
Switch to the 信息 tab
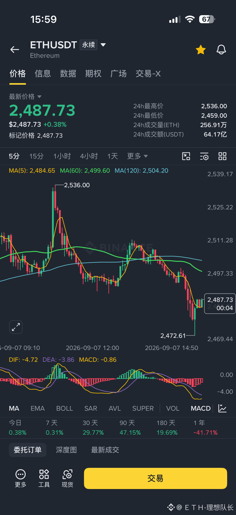[43, 73]
